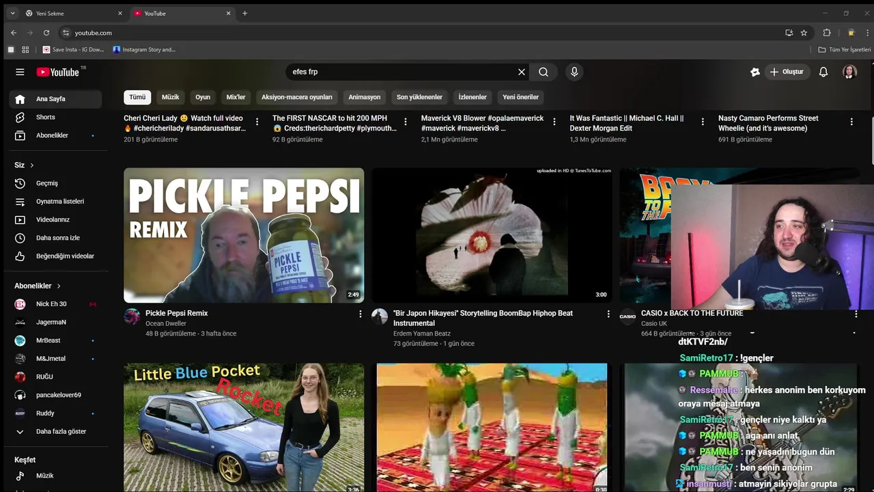Select Son yüklenenler chip
Viewport: 874px width, 492px height.
pos(420,97)
